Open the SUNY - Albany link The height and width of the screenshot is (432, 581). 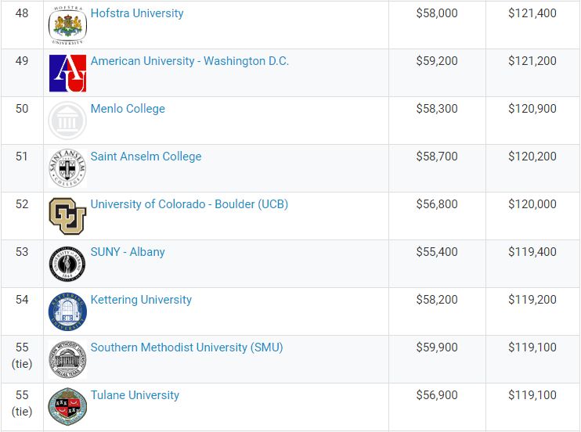pyautogui.click(x=128, y=252)
